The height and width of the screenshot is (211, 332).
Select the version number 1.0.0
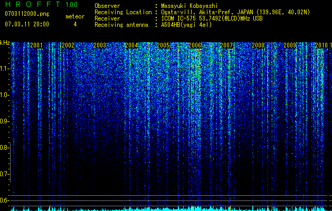point(72,4)
